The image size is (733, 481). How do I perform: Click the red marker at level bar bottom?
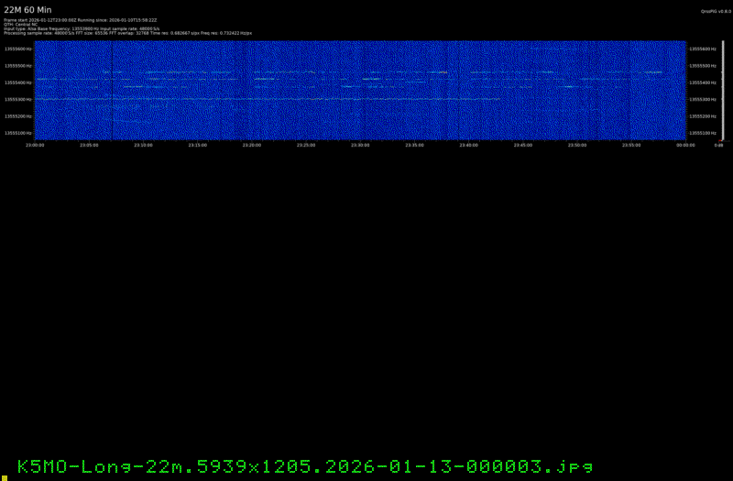722,141
